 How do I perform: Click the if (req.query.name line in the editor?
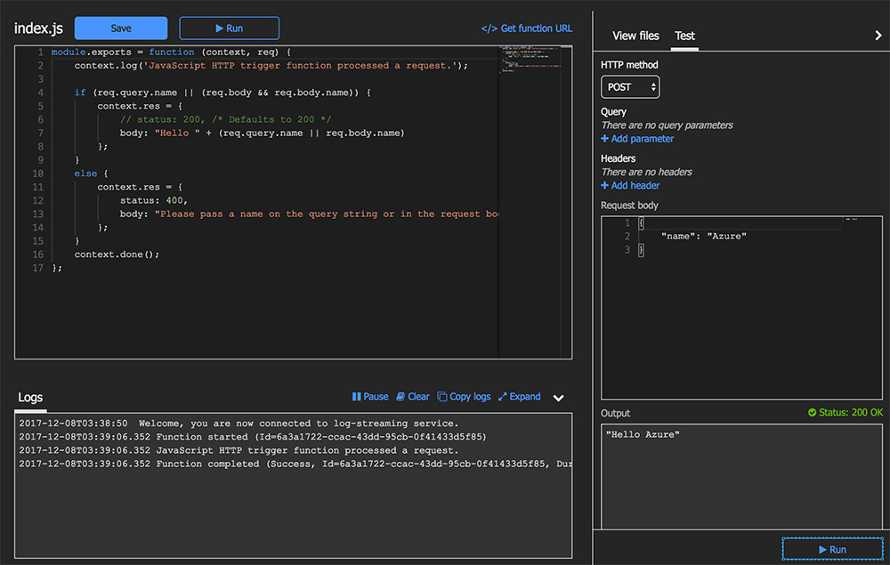tap(222, 93)
